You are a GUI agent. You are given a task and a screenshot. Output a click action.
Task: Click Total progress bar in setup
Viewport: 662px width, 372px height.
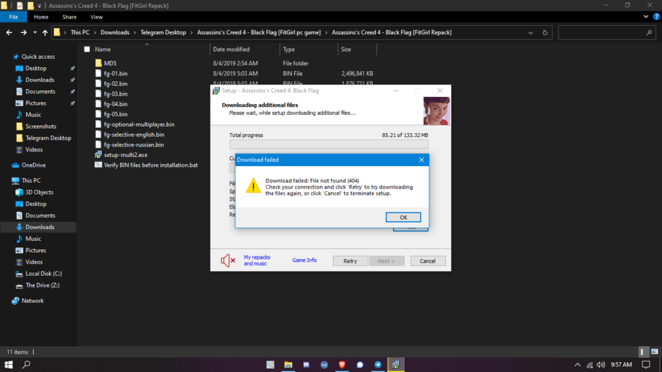328,144
